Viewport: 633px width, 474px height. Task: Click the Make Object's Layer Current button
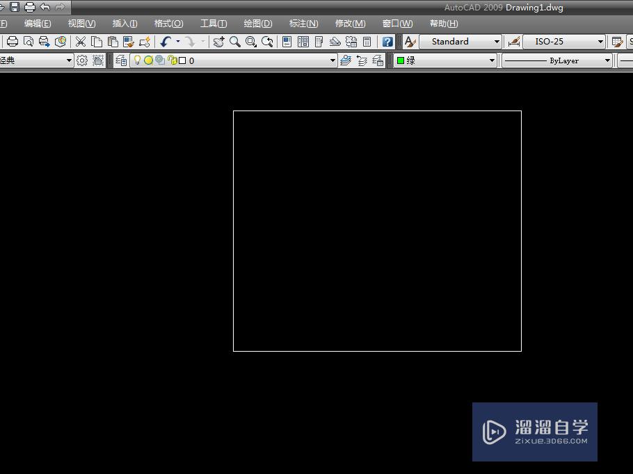346,60
